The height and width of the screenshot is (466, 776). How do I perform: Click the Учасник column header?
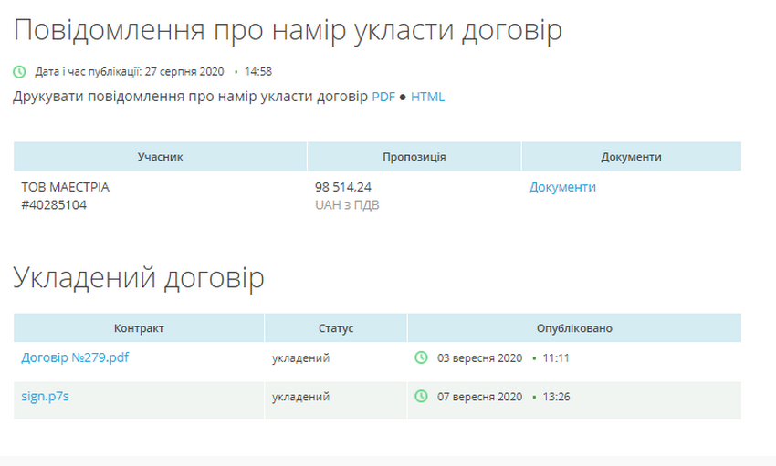click(160, 157)
